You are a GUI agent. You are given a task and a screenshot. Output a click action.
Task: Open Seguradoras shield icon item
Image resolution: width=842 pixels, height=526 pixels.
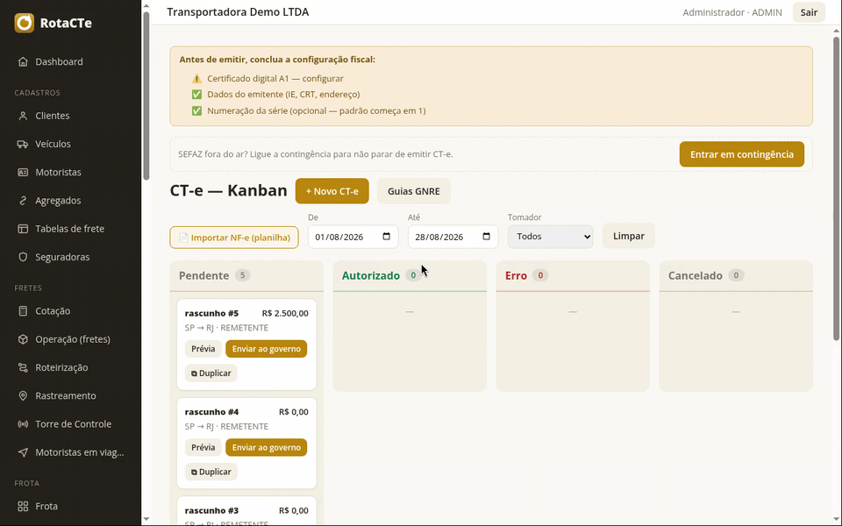(23, 257)
